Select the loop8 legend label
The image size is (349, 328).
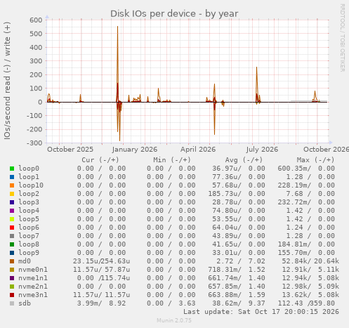29,244
